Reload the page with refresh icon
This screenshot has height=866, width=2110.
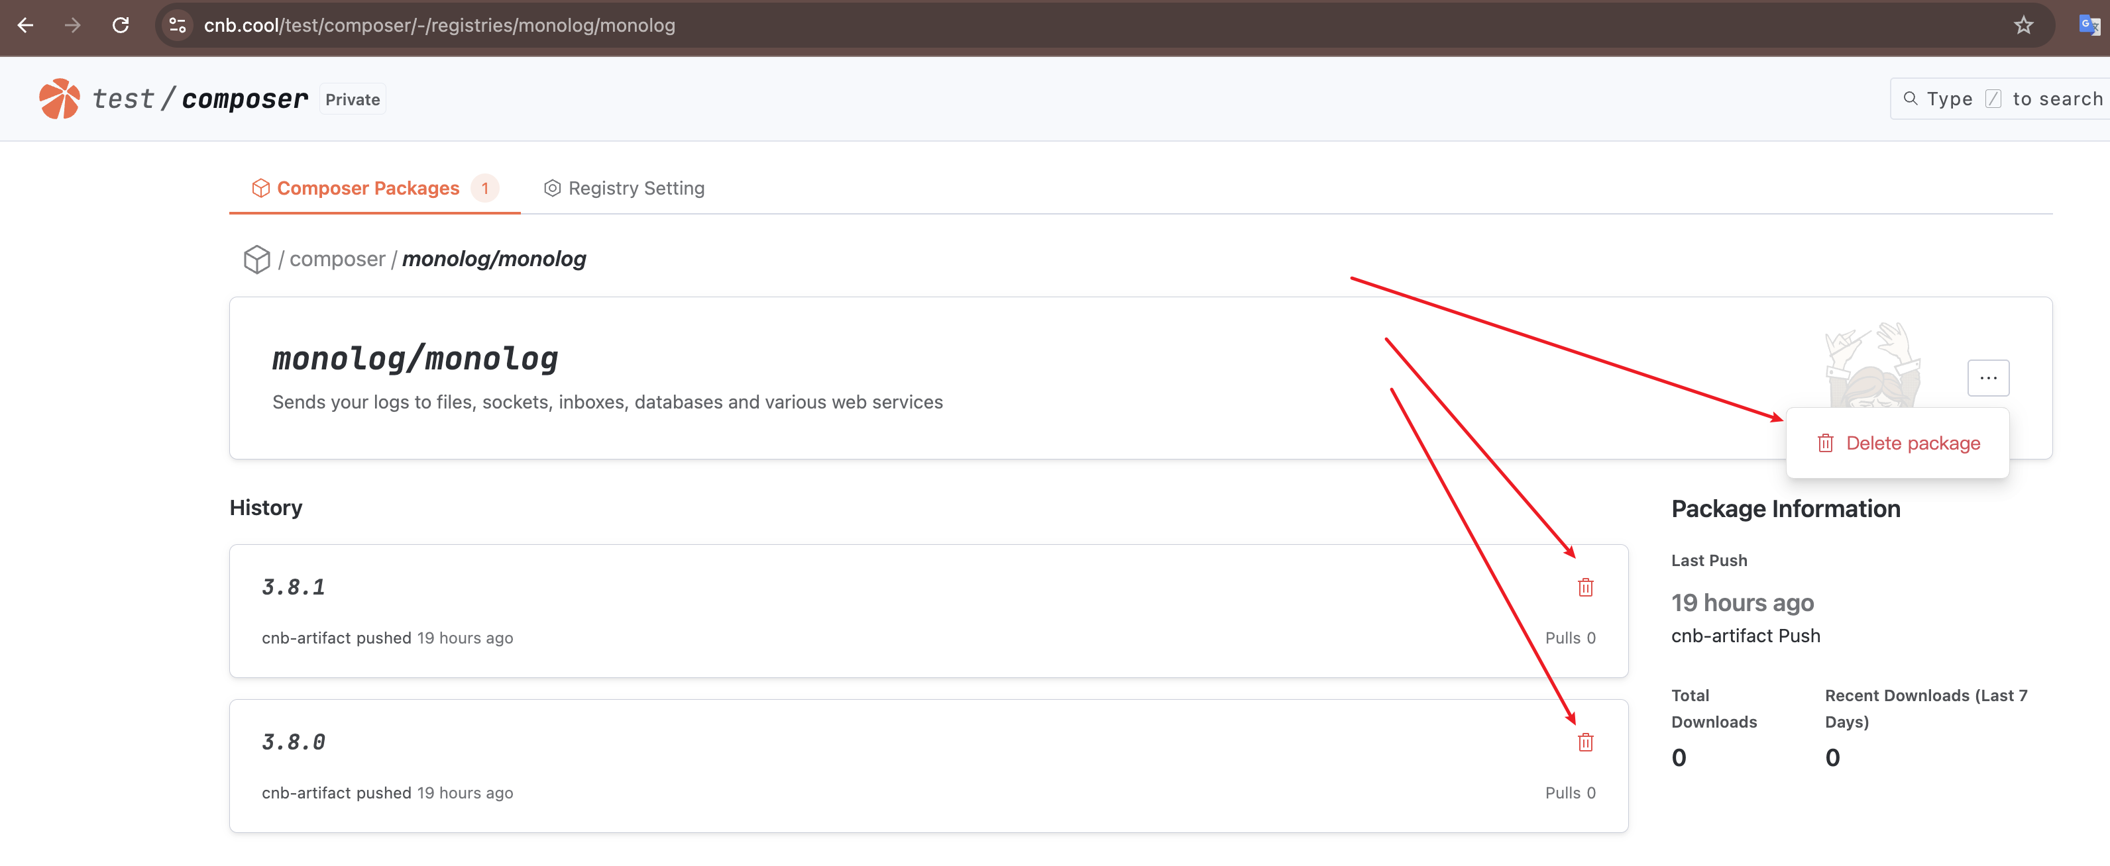coord(121,25)
